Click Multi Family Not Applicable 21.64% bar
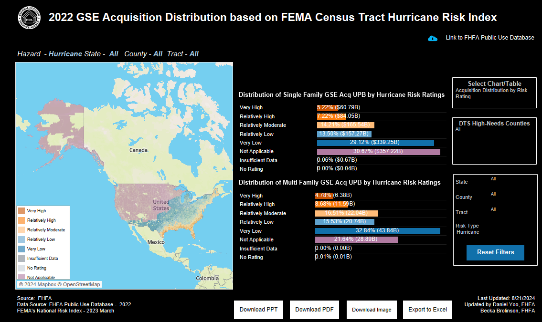 [356, 239]
